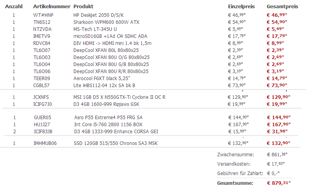This screenshot has height=193, width=313.
Task: Click the Anzahl column header
Action: click(14, 7)
